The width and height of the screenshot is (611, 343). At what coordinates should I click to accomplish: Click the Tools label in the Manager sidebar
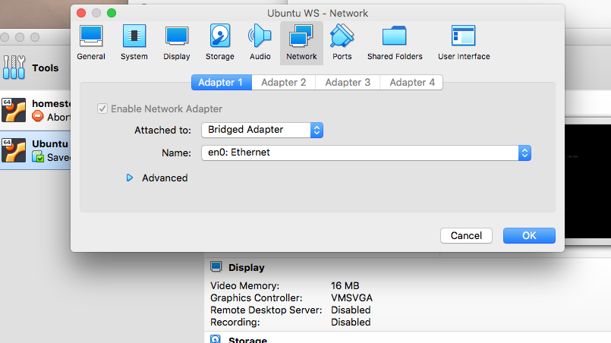(x=46, y=68)
